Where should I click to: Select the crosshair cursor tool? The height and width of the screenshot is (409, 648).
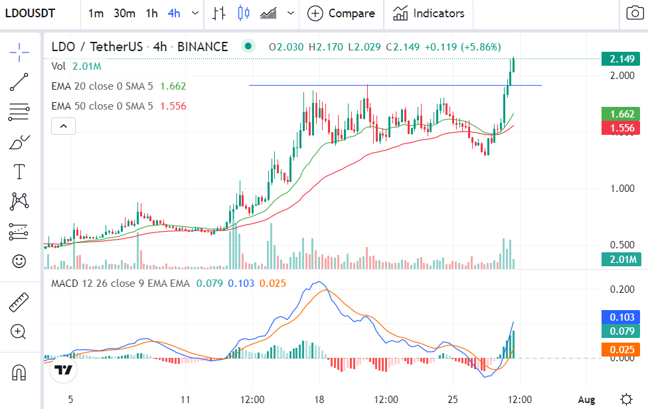(x=19, y=52)
